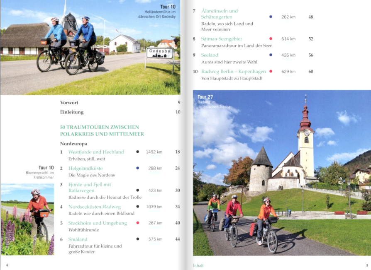Select the Ålandinseln und Schärengarten tour
This screenshot has height=270, width=371.
click(x=220, y=14)
